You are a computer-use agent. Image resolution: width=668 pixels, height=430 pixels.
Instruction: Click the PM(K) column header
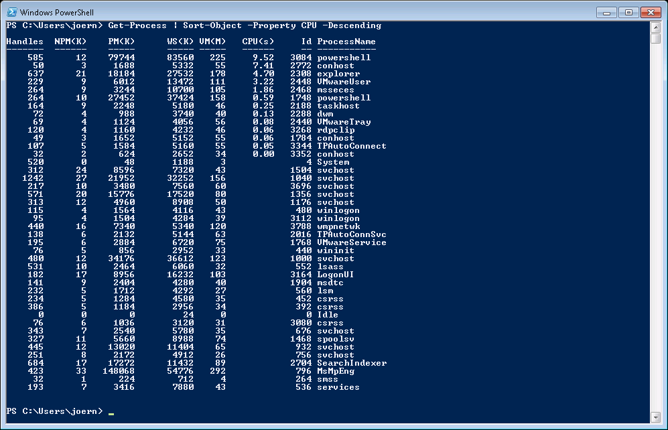click(121, 42)
